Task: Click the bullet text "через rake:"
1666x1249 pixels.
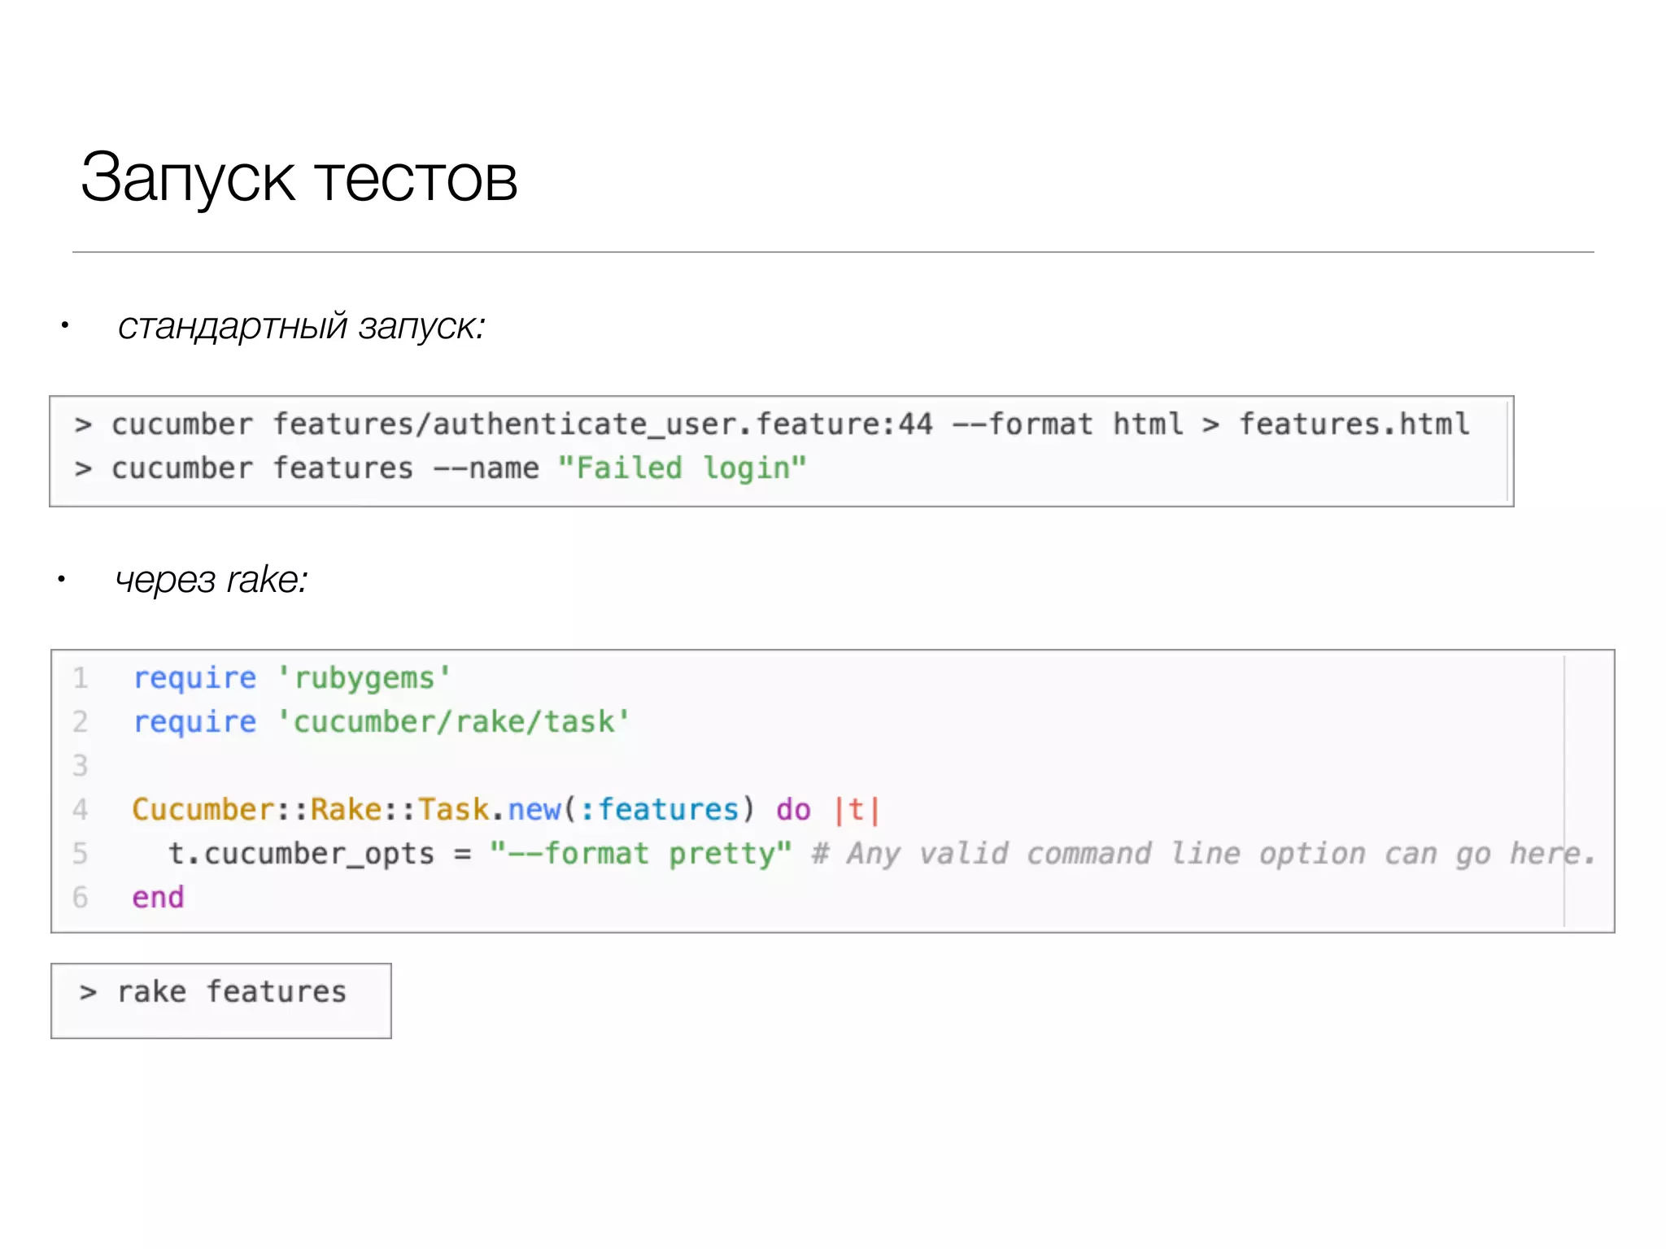Action: click(x=212, y=581)
